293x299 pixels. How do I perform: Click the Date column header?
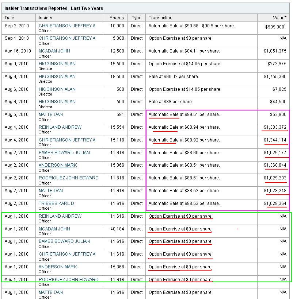9,18
